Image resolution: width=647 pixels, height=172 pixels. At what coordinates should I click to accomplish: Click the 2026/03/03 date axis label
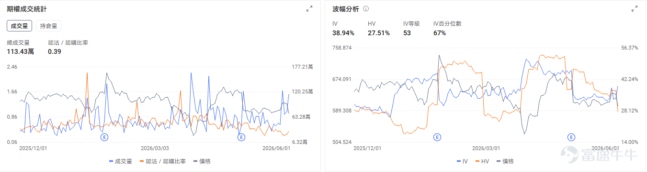(155, 148)
